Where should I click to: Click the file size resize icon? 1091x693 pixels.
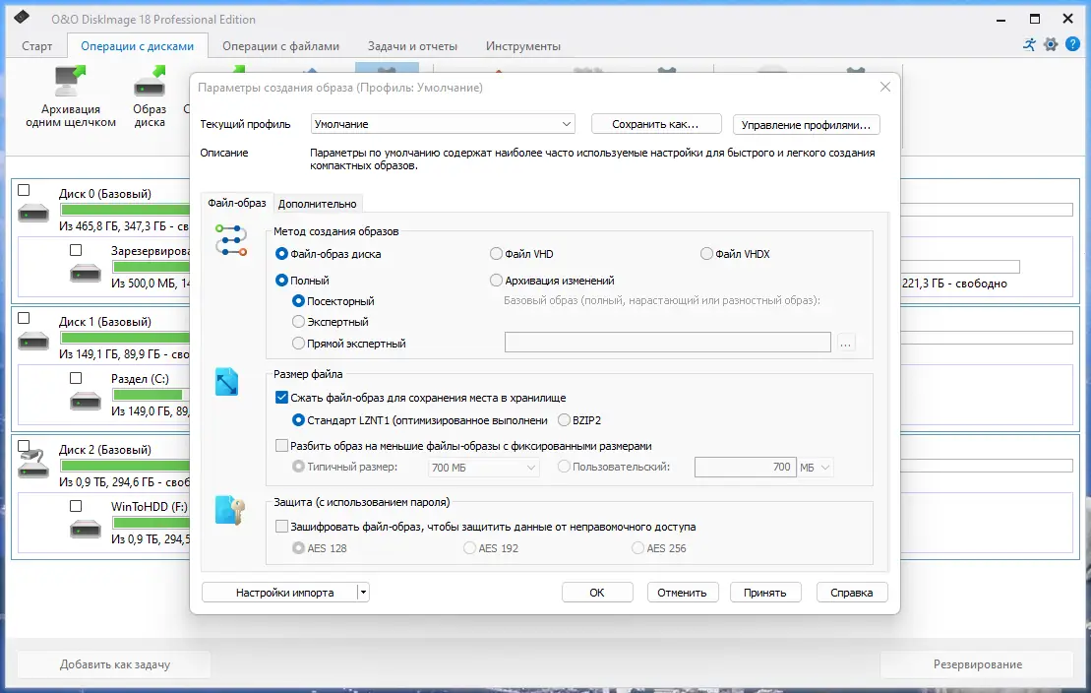pyautogui.click(x=227, y=382)
